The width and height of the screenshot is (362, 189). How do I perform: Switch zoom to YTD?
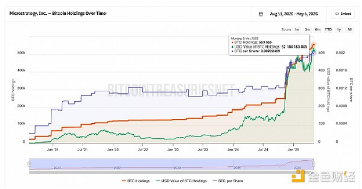click(328, 30)
